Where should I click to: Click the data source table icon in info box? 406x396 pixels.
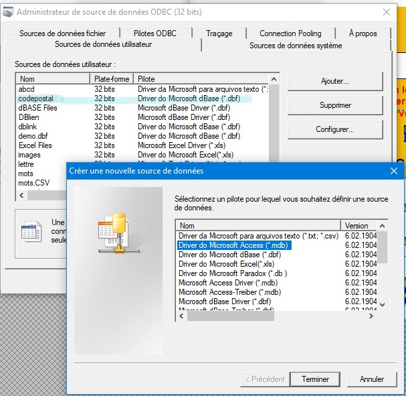pyautogui.click(x=31, y=232)
